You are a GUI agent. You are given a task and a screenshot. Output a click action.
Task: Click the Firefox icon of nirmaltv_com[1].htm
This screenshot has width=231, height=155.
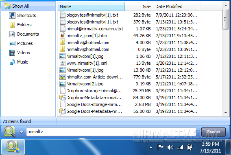63,36
